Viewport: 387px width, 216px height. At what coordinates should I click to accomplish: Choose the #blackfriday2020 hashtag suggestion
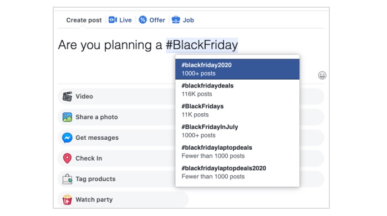click(x=237, y=69)
